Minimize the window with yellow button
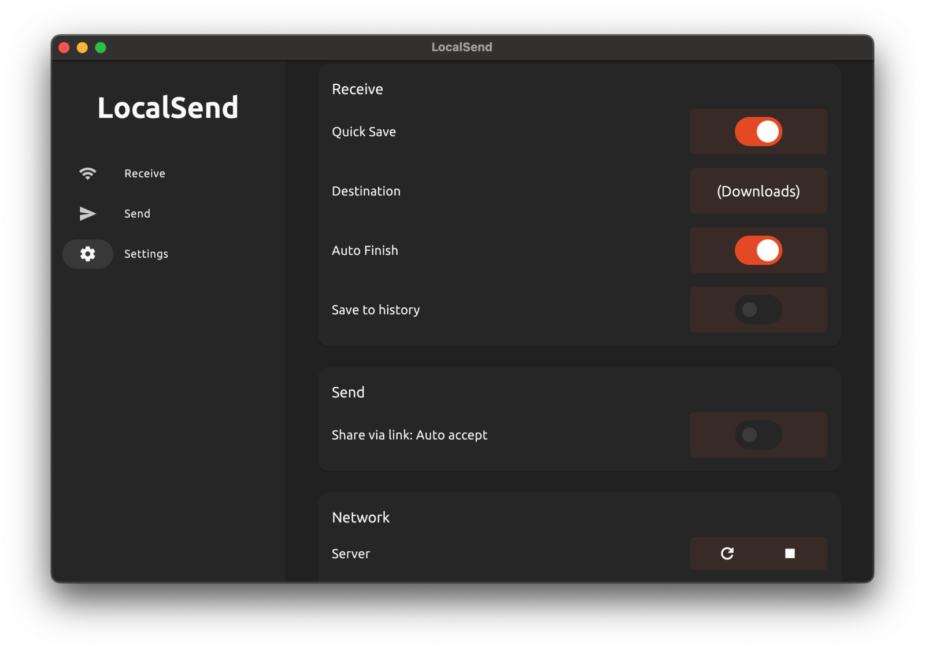Image resolution: width=925 pixels, height=650 pixels. pos(82,47)
